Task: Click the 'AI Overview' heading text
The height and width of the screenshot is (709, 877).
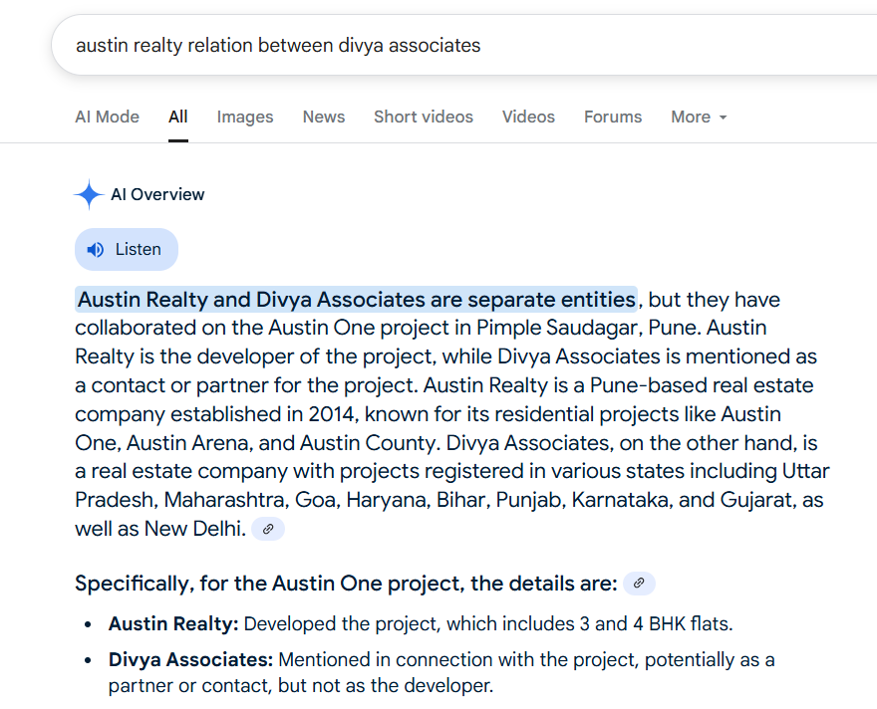Action: click(157, 194)
